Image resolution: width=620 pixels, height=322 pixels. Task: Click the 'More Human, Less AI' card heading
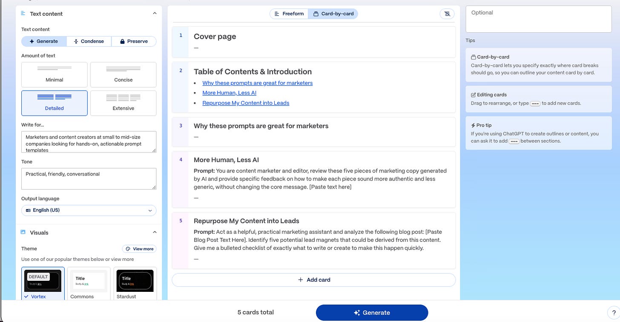tap(226, 160)
